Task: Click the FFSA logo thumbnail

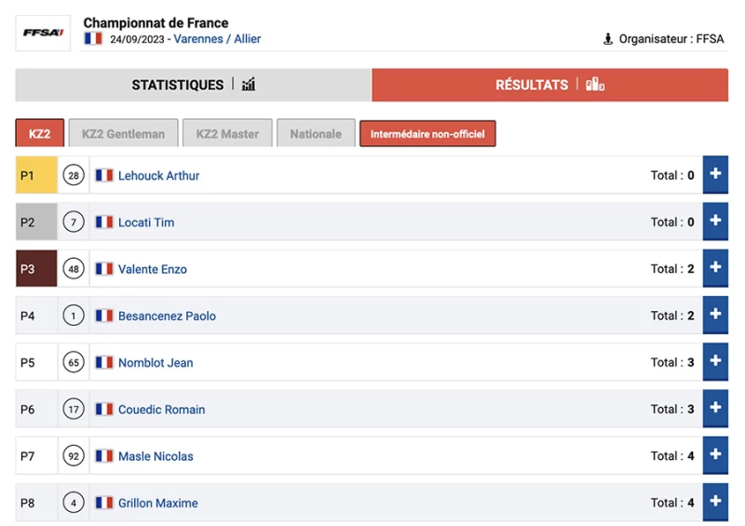Action: pyautogui.click(x=43, y=33)
